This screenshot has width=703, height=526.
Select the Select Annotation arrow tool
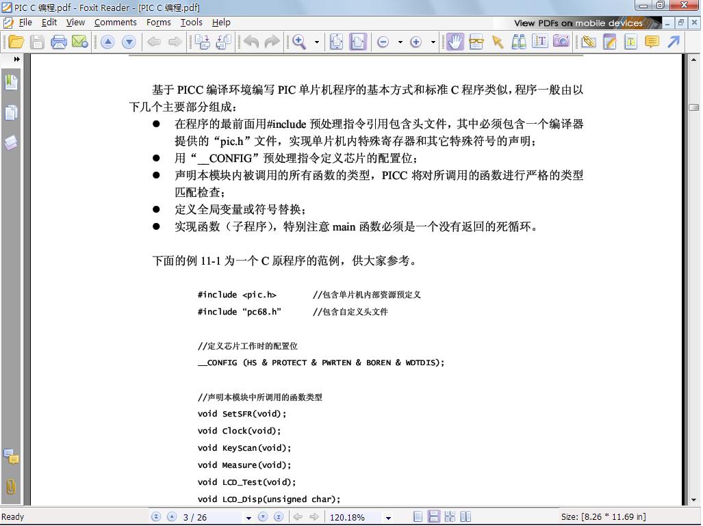pyautogui.click(x=497, y=42)
